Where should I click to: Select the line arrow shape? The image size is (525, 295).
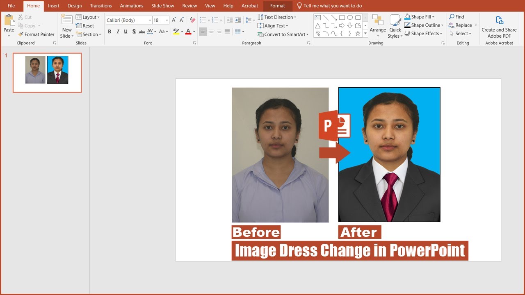(334, 18)
